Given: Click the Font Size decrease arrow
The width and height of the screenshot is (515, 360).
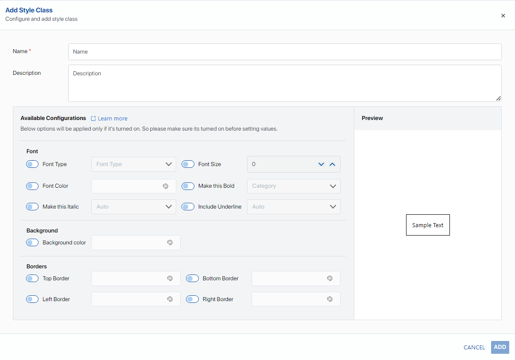Looking at the screenshot, I should click(321, 164).
